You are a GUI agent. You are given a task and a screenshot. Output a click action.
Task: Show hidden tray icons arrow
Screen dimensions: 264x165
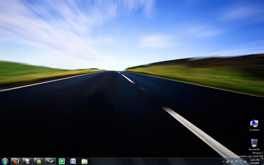click(224, 162)
